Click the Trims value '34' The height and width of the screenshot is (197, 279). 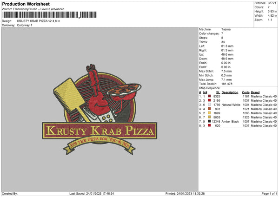(x=223, y=42)
